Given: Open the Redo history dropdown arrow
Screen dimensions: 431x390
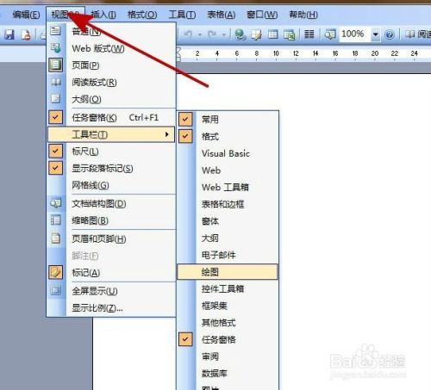Looking at the screenshot, I should click(x=224, y=34).
